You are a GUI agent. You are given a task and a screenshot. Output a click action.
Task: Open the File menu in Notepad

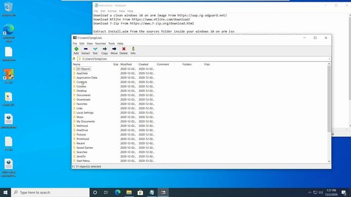[x=96, y=11]
